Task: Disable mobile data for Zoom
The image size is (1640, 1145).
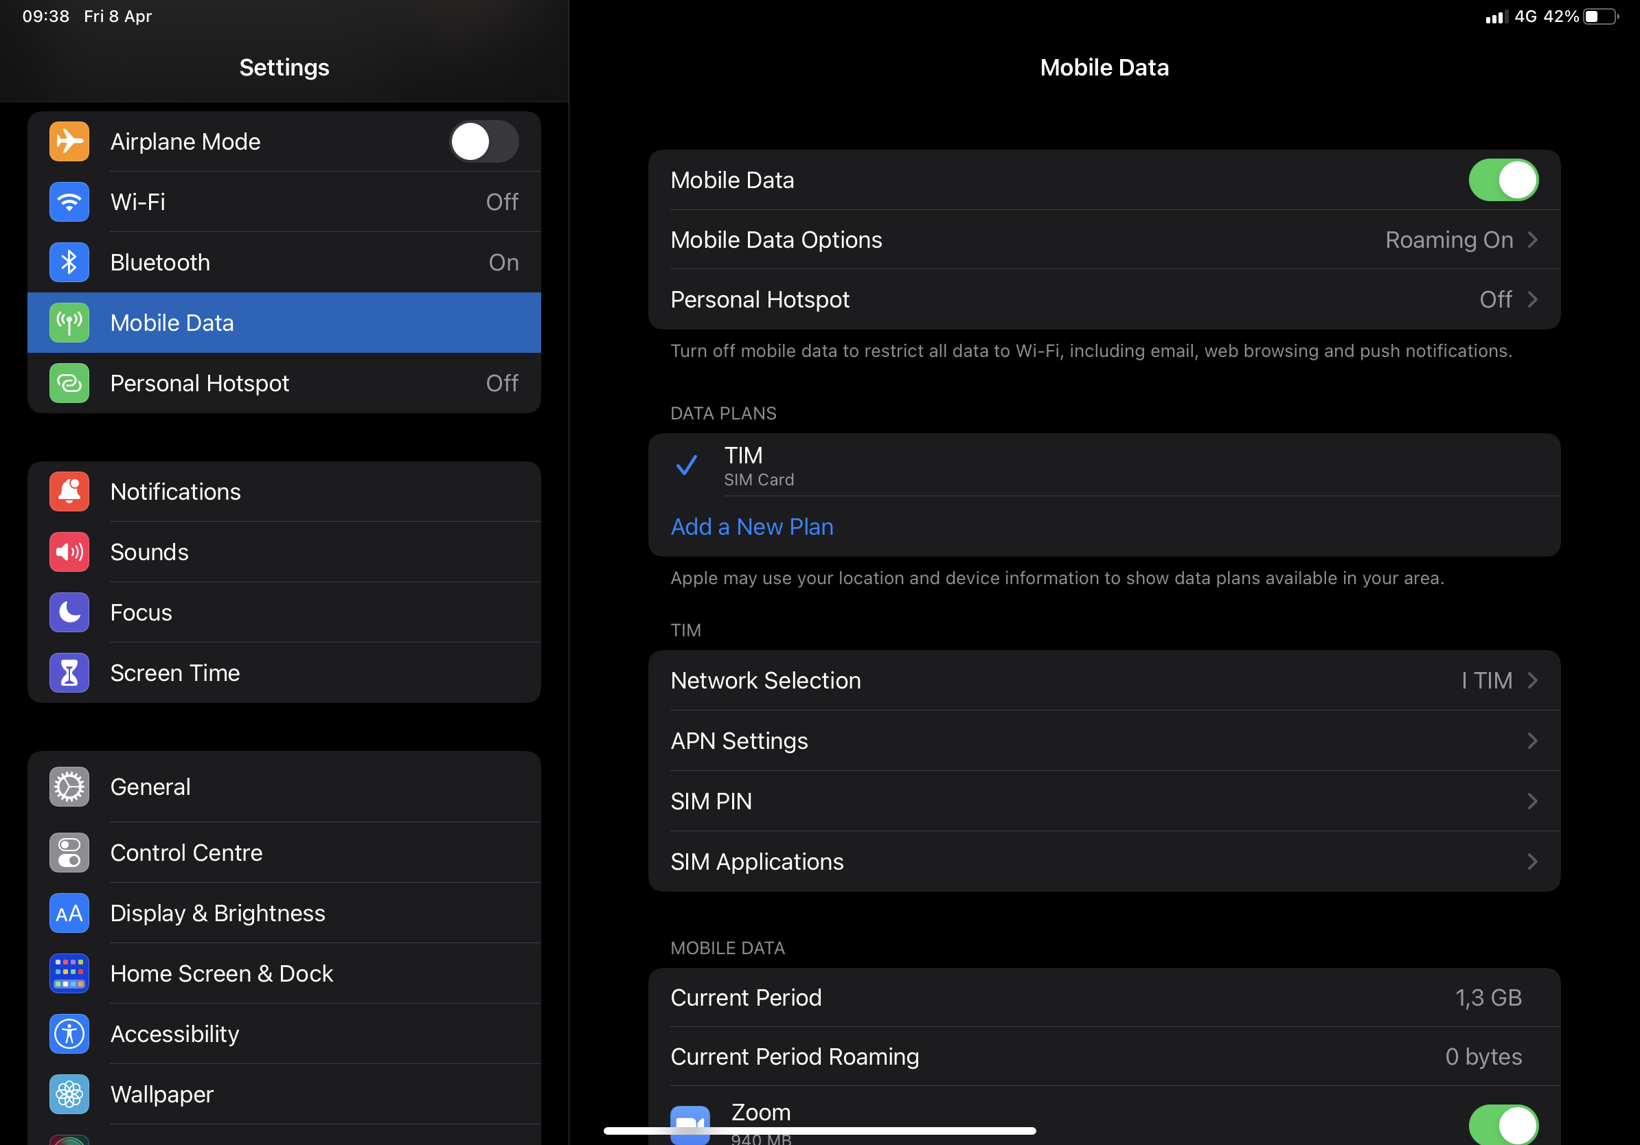Action: click(x=1503, y=1125)
